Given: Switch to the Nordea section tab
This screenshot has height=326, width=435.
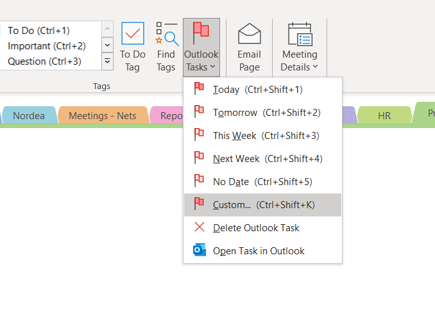Looking at the screenshot, I should [29, 115].
